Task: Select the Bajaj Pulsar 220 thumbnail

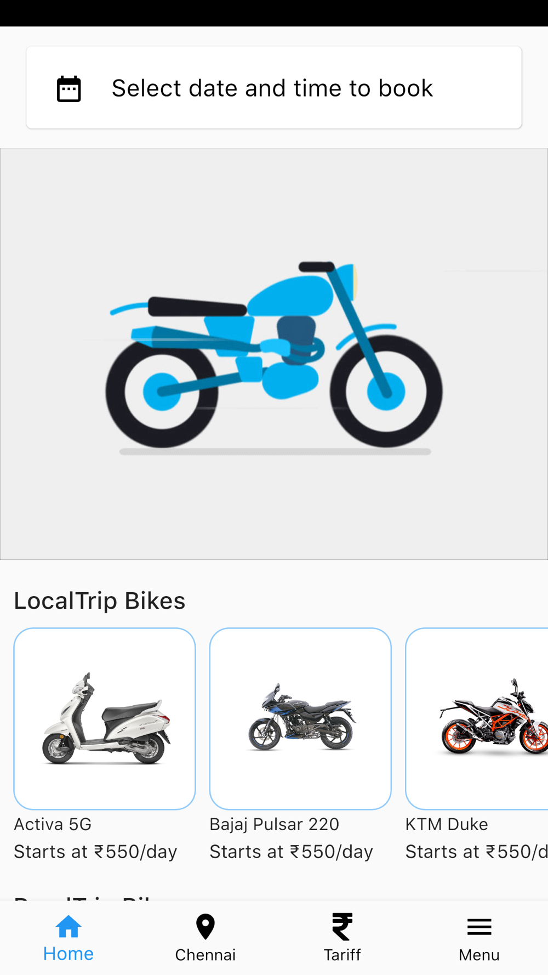Action: tap(300, 718)
